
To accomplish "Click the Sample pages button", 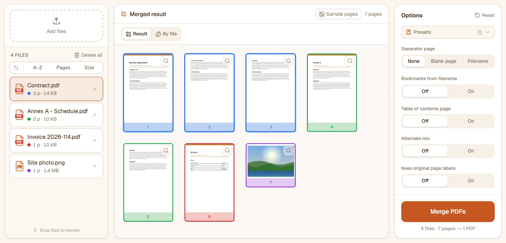I will pyautogui.click(x=338, y=14).
